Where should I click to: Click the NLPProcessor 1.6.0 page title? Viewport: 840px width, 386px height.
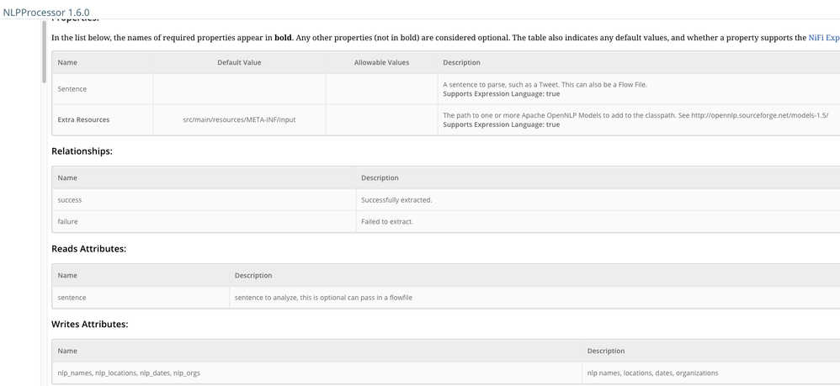46,12
